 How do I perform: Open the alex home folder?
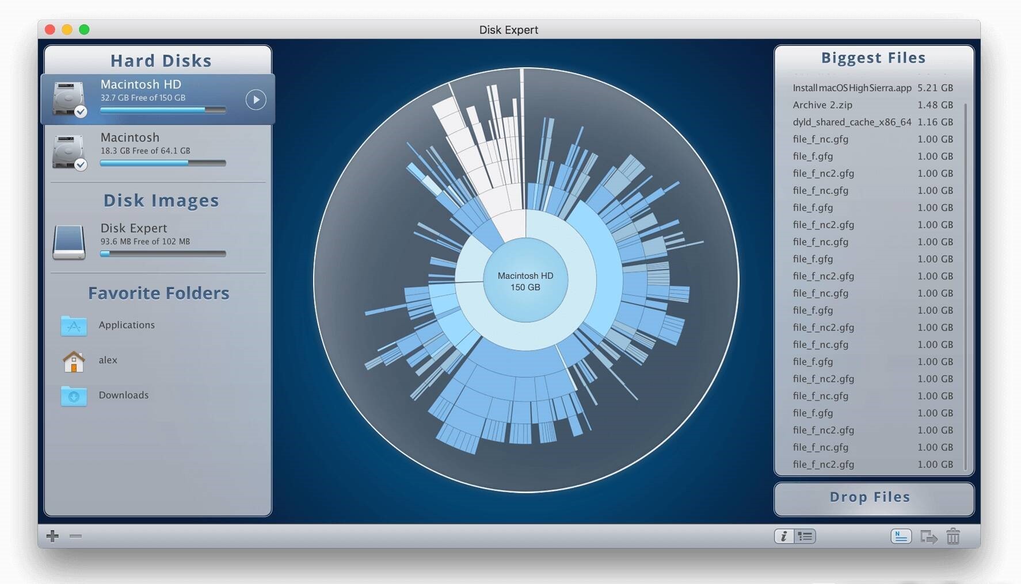click(109, 360)
